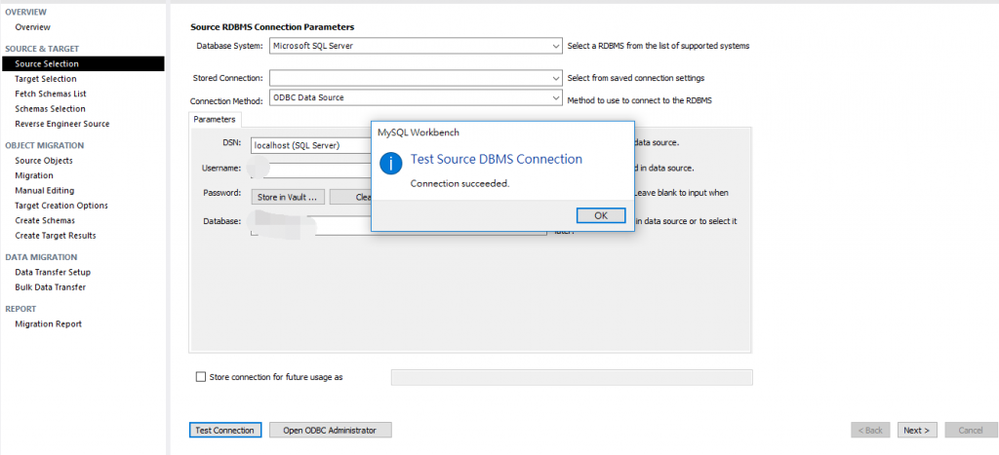Viewport: 999px width, 455px height.
Task: Click the DATA MIGRATION section header
Action: (x=41, y=258)
